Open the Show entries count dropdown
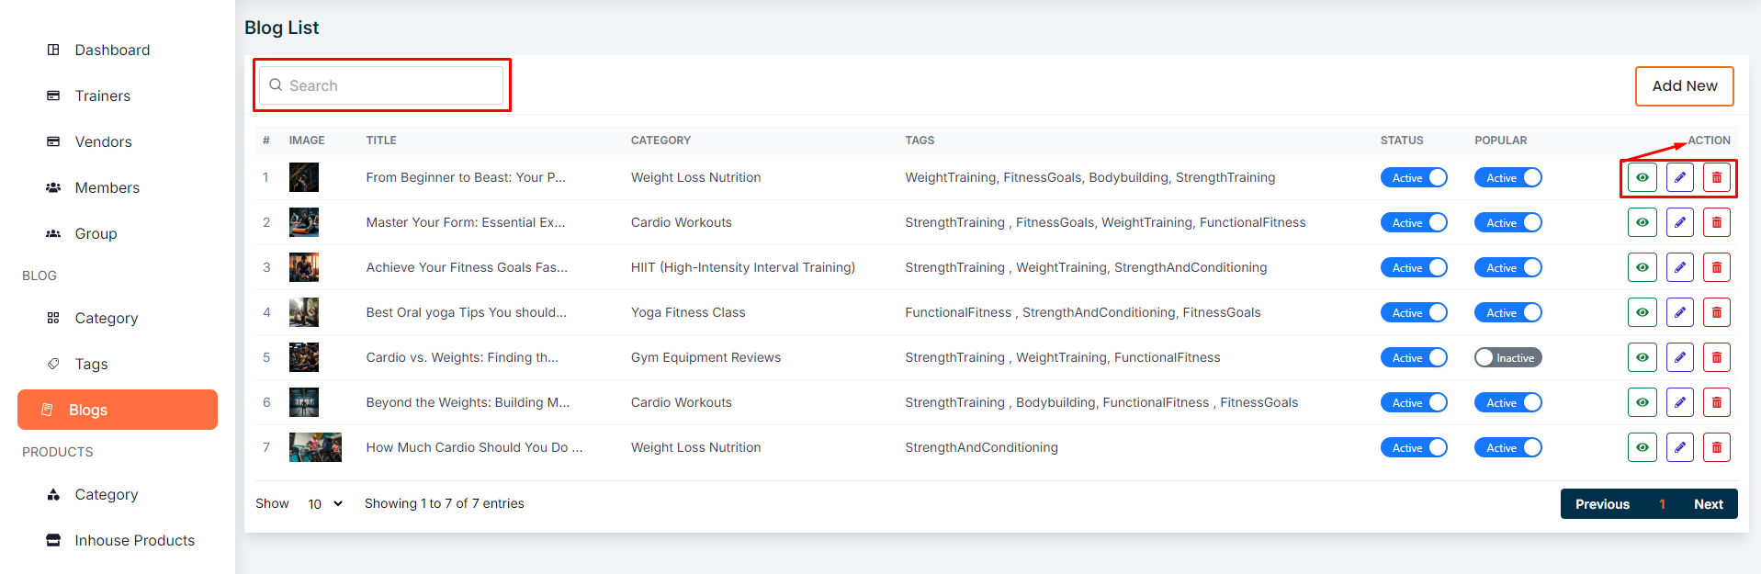1761x574 pixels. tap(325, 504)
